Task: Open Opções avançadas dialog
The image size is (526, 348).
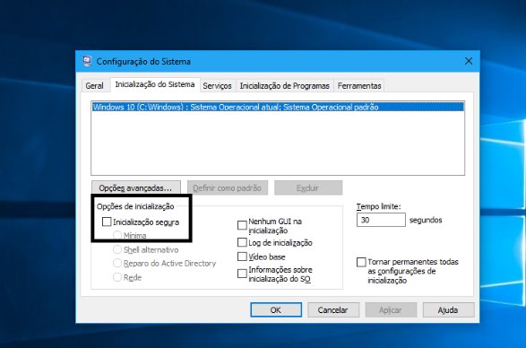Action: click(136, 187)
